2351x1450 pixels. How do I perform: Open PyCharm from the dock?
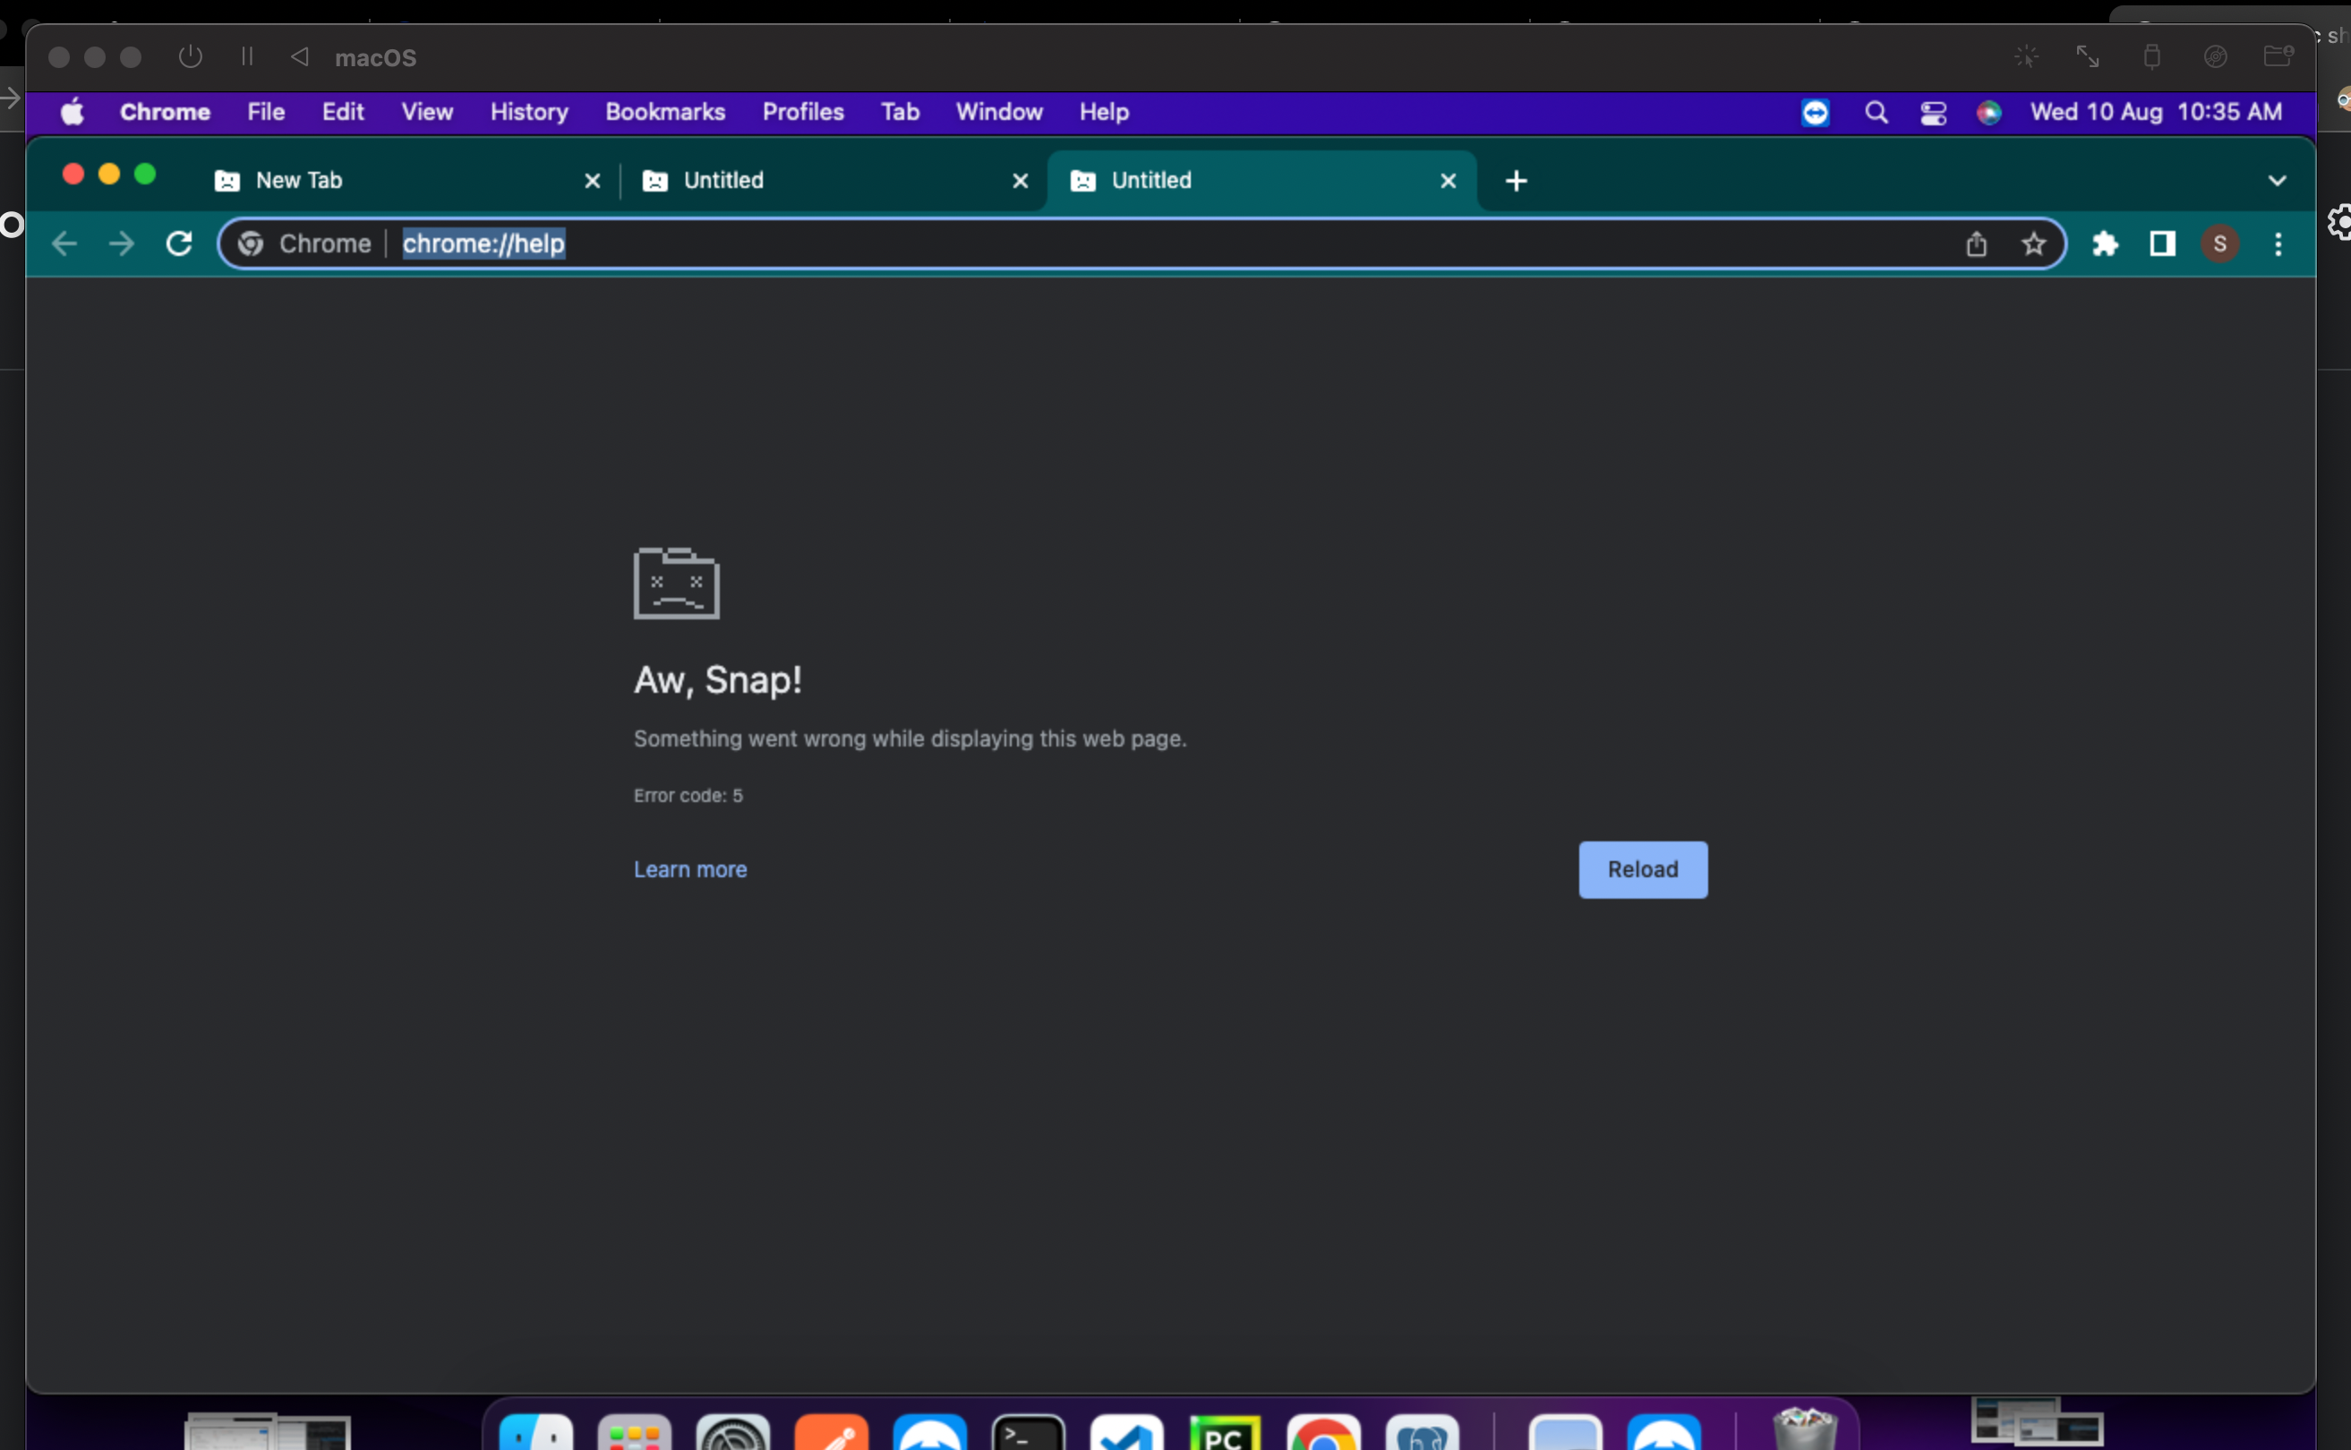pos(1227,1434)
